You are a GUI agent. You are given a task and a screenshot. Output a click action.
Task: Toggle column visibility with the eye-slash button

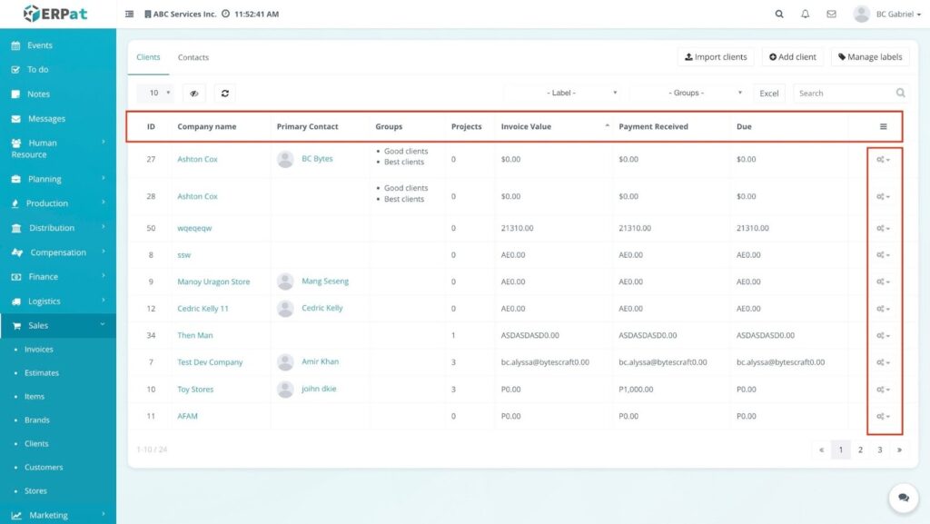tap(193, 93)
